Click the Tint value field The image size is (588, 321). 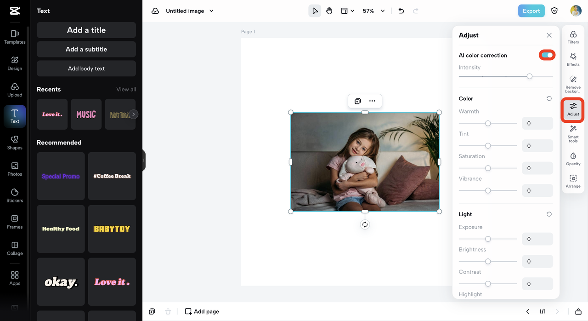click(537, 146)
